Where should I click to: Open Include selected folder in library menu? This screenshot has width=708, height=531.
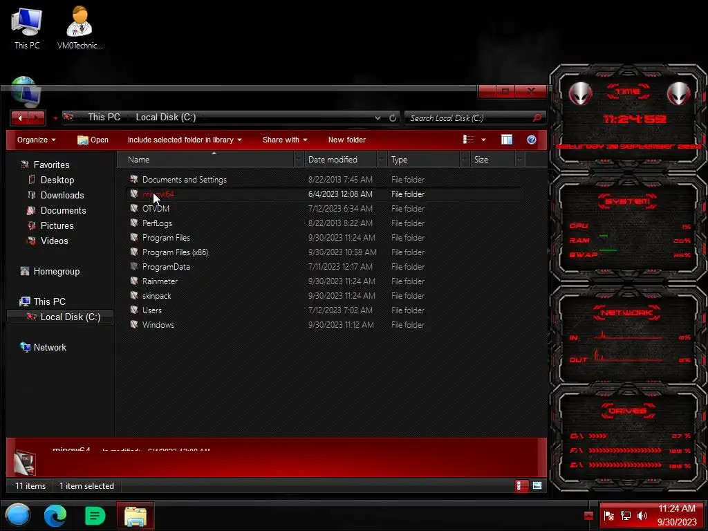tap(184, 140)
